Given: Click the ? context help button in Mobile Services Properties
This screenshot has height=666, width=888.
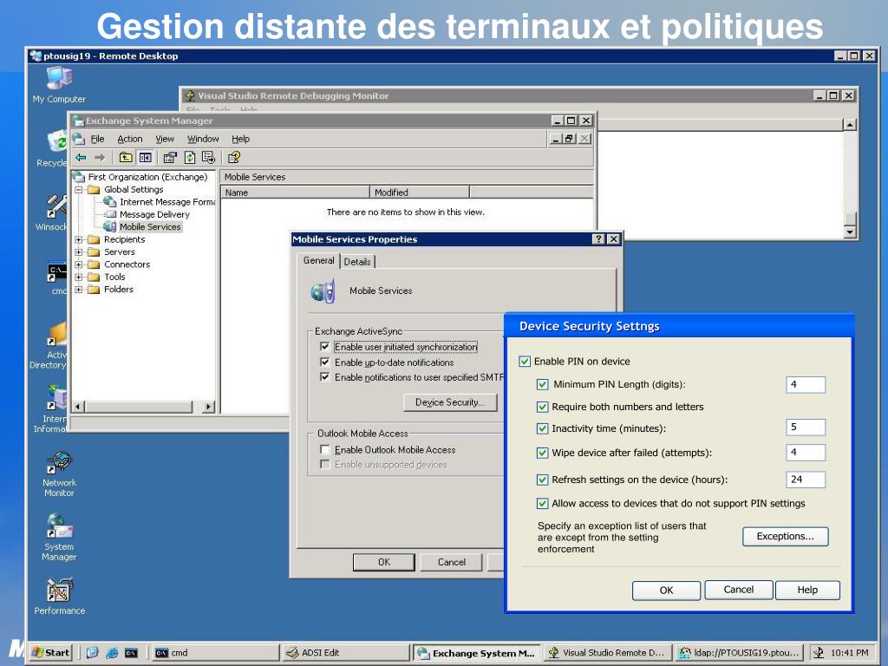Looking at the screenshot, I should coord(598,239).
